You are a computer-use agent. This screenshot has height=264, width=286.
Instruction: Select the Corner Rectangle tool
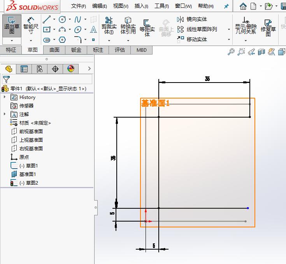click(x=47, y=29)
